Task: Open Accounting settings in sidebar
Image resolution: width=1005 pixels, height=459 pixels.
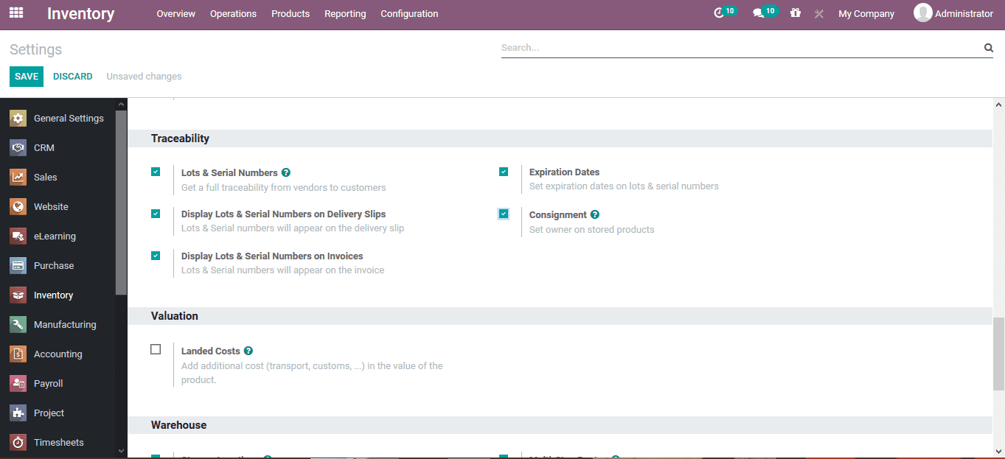Action: (58, 354)
